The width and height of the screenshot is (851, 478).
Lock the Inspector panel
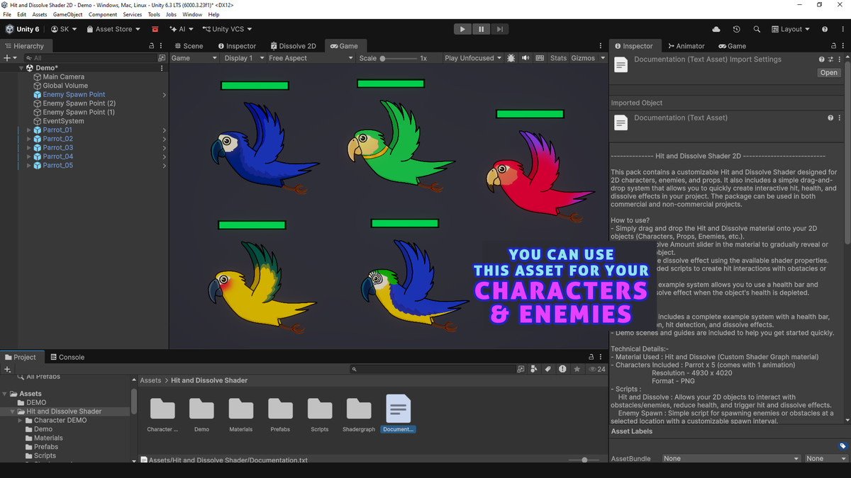[832, 45]
